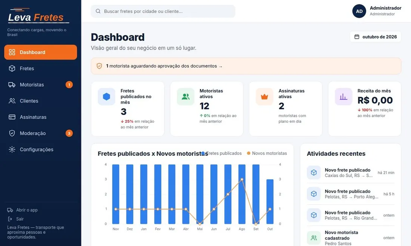Click the AD avatar circle
The width and height of the screenshot is (411, 246).
[359, 11]
